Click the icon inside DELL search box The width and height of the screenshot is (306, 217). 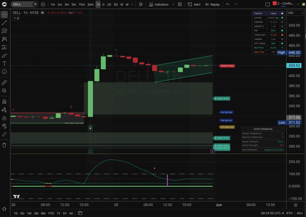pos(35,4)
